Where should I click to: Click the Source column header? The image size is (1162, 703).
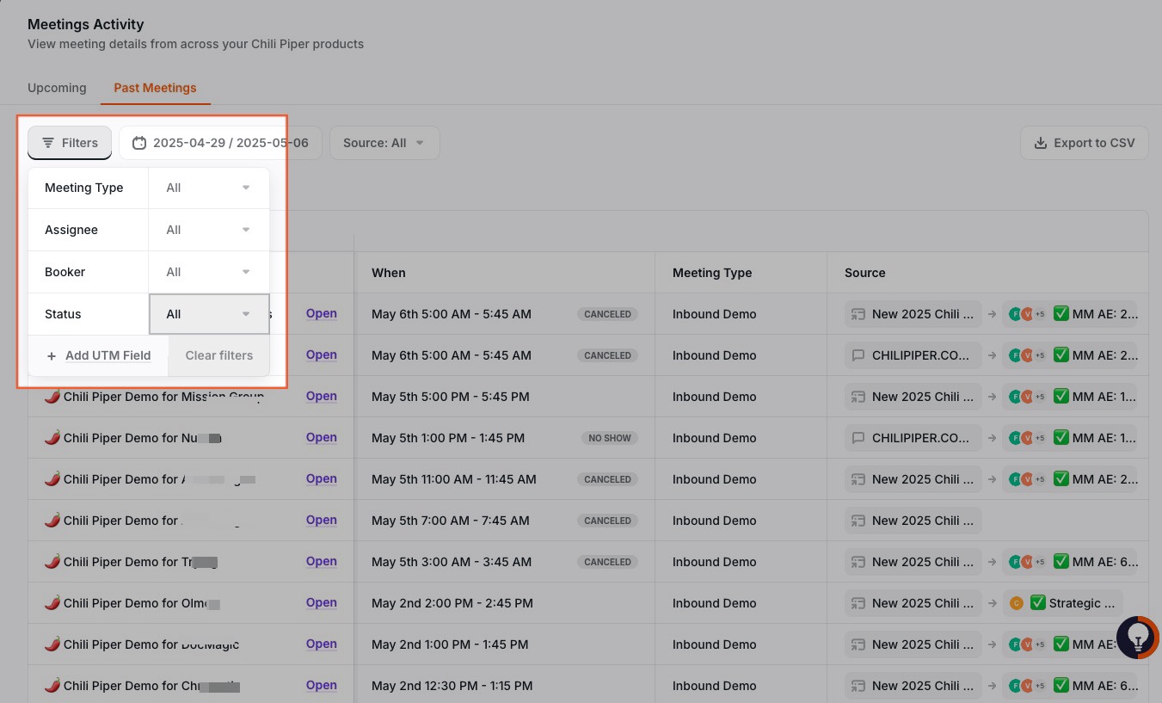click(864, 273)
